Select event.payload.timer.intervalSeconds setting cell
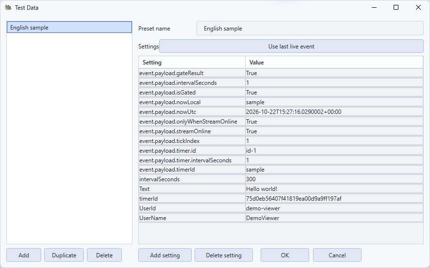The width and height of the screenshot is (430, 268). 192,160
